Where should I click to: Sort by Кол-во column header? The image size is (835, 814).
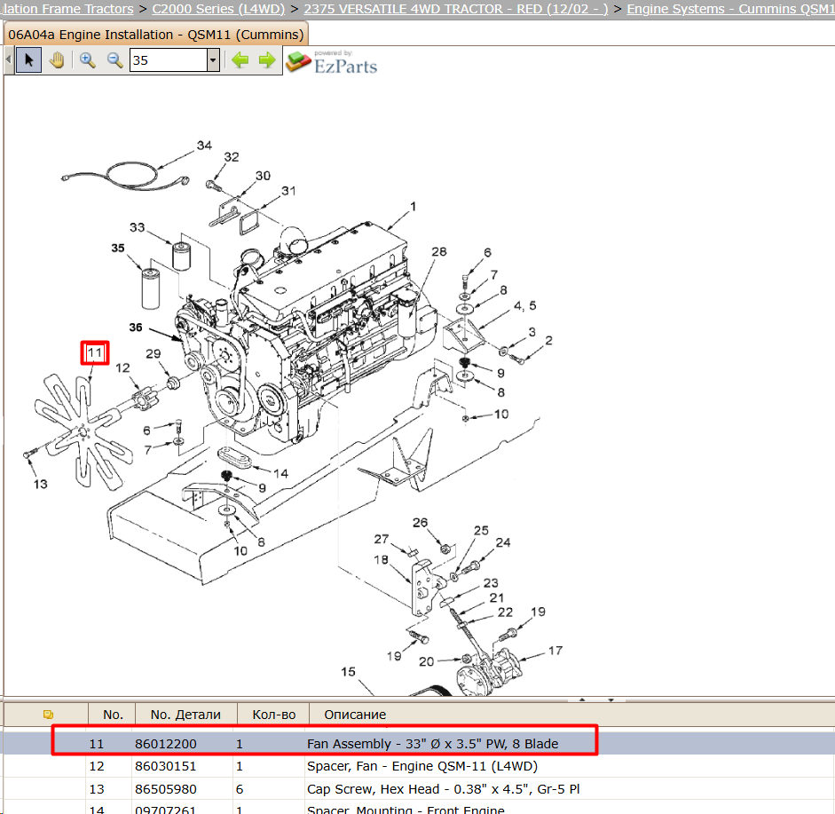(x=273, y=715)
